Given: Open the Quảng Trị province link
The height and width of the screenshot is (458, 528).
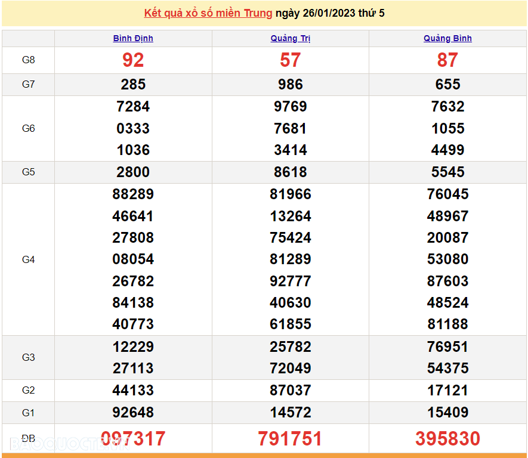Looking at the screenshot, I should pos(291,38).
